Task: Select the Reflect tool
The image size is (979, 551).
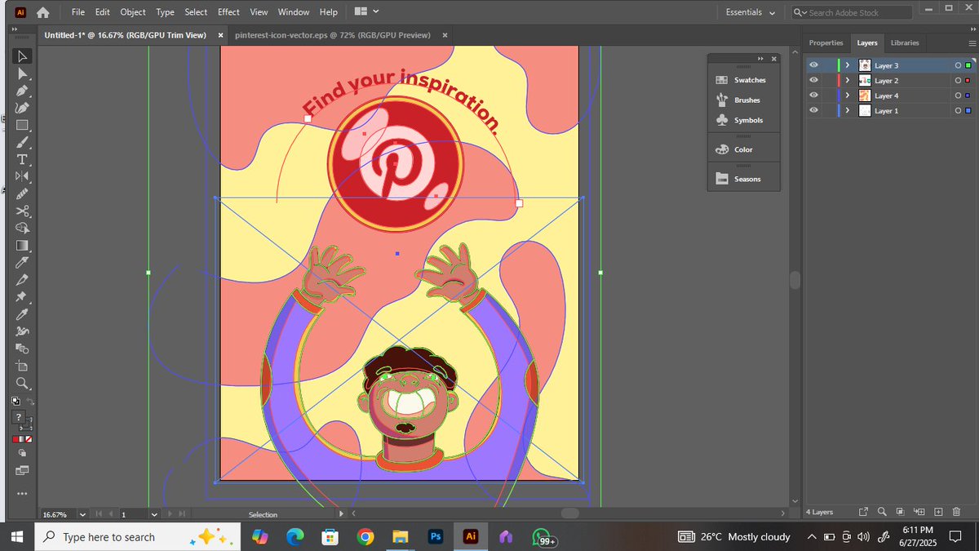Action: pos(22,176)
